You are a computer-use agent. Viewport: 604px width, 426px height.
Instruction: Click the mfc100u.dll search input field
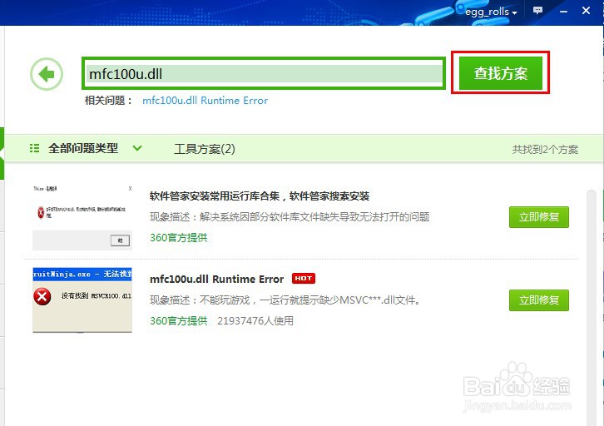click(264, 73)
